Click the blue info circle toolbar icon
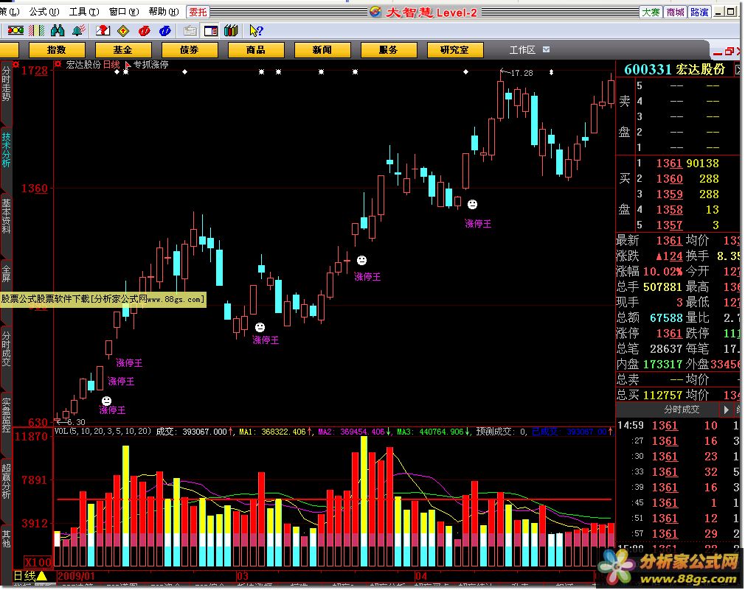Screen dimensions: 745x590 [165, 31]
